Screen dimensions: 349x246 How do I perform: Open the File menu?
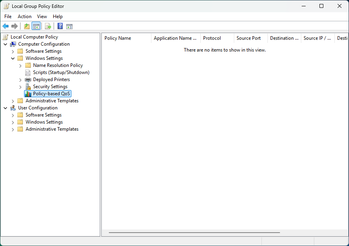pos(8,17)
